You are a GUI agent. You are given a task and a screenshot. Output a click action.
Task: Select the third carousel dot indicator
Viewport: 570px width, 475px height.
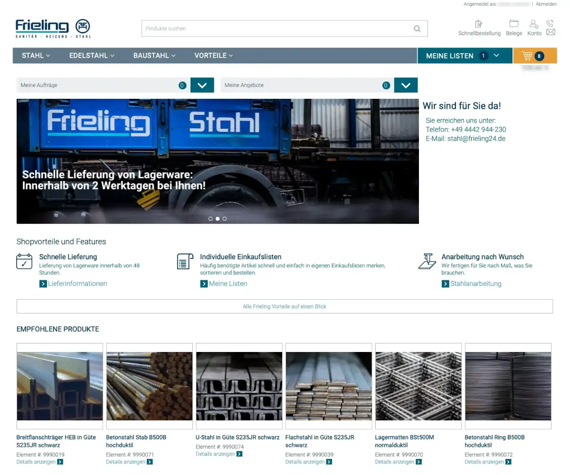click(x=225, y=218)
